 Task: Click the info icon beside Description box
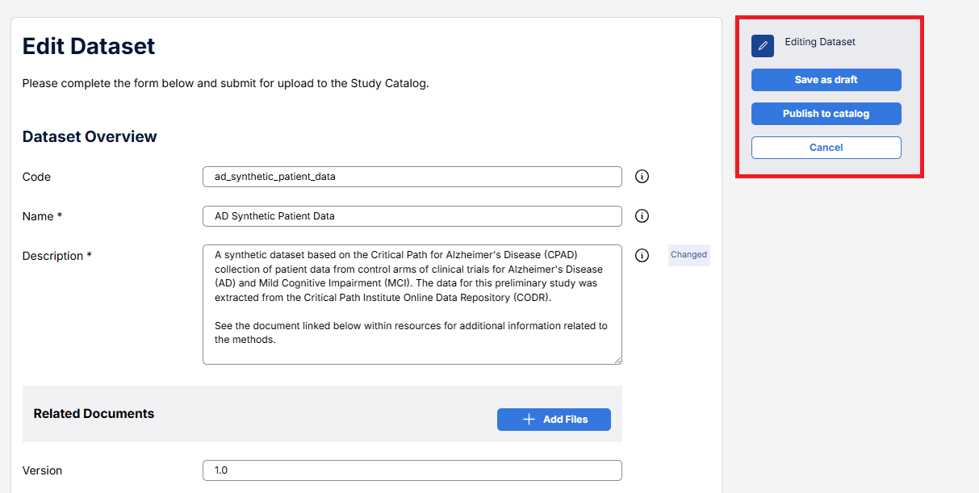pyautogui.click(x=642, y=256)
